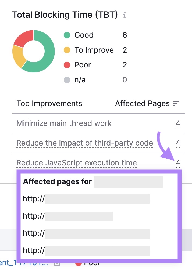Select the red Poor legend dot
192x269 pixels.
point(67,65)
